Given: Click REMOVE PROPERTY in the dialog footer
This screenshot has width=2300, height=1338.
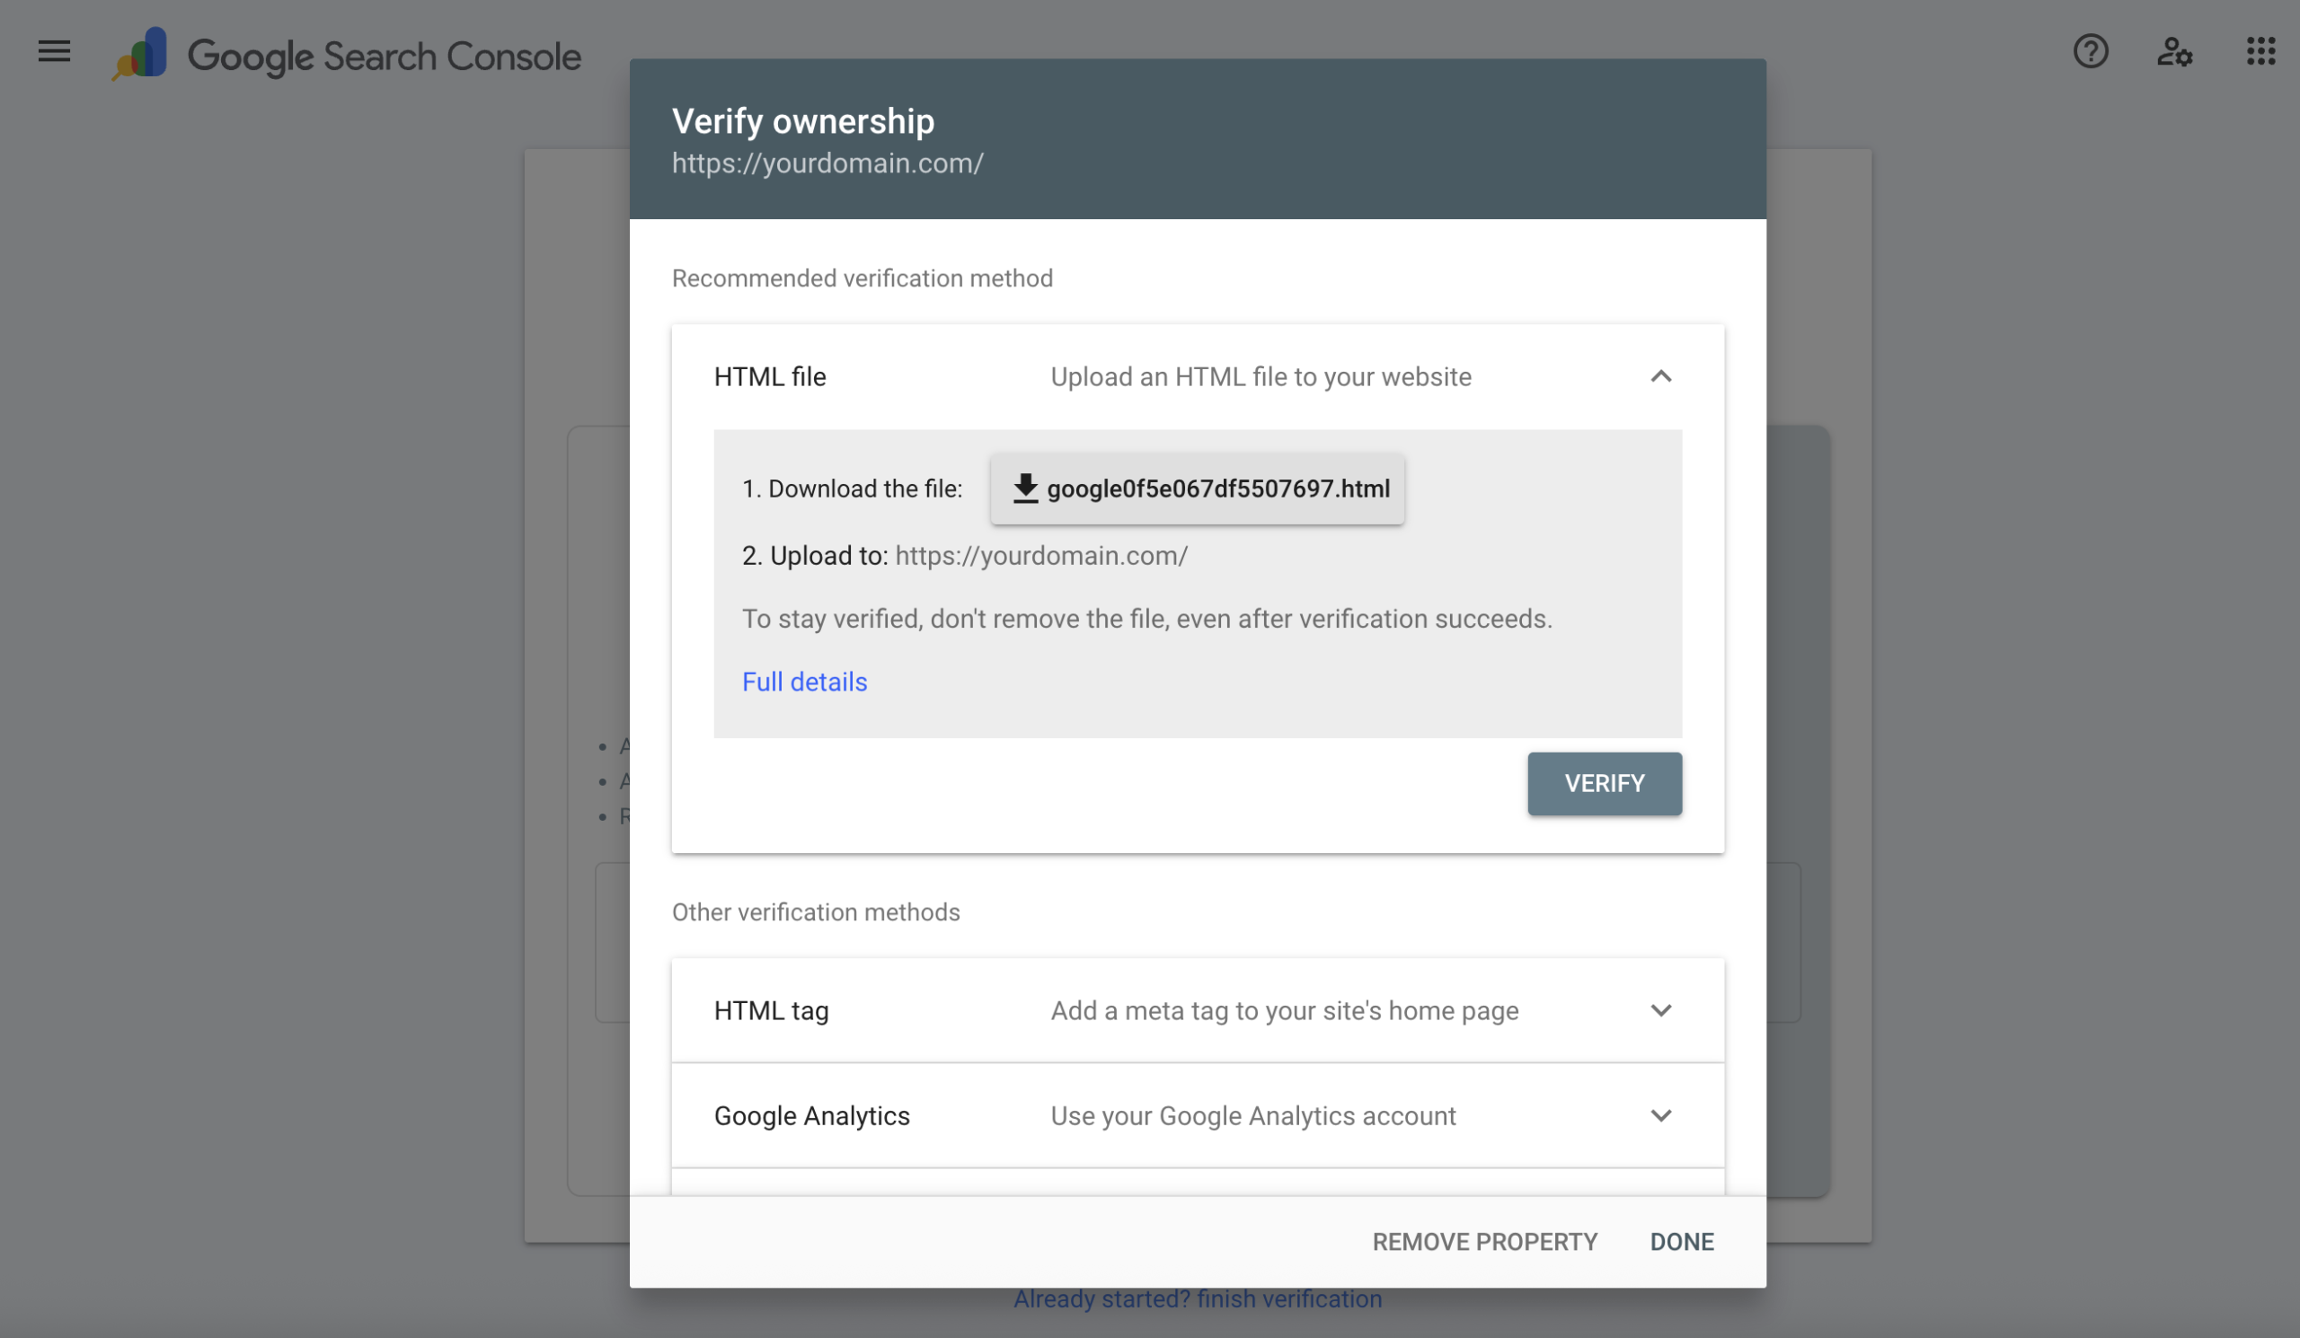Looking at the screenshot, I should pos(1484,1241).
